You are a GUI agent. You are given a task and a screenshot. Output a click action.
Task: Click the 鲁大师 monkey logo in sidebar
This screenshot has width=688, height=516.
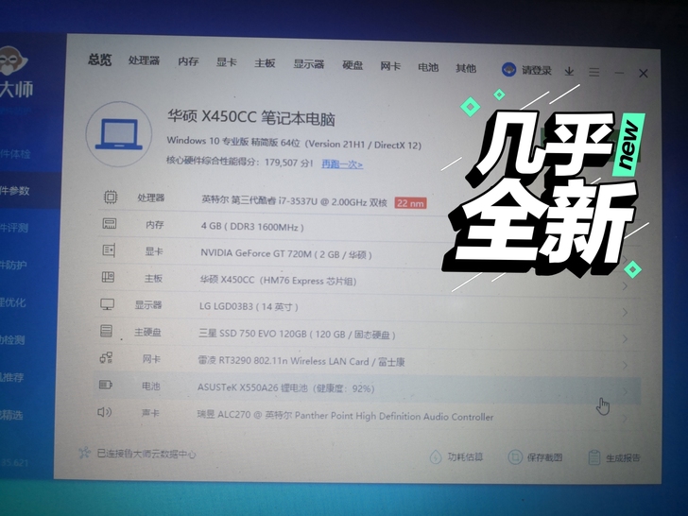12,60
